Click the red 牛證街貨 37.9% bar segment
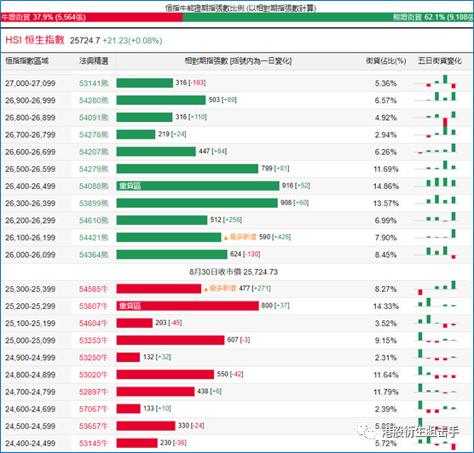Screen dimensions: 474x453 [x=91, y=17]
